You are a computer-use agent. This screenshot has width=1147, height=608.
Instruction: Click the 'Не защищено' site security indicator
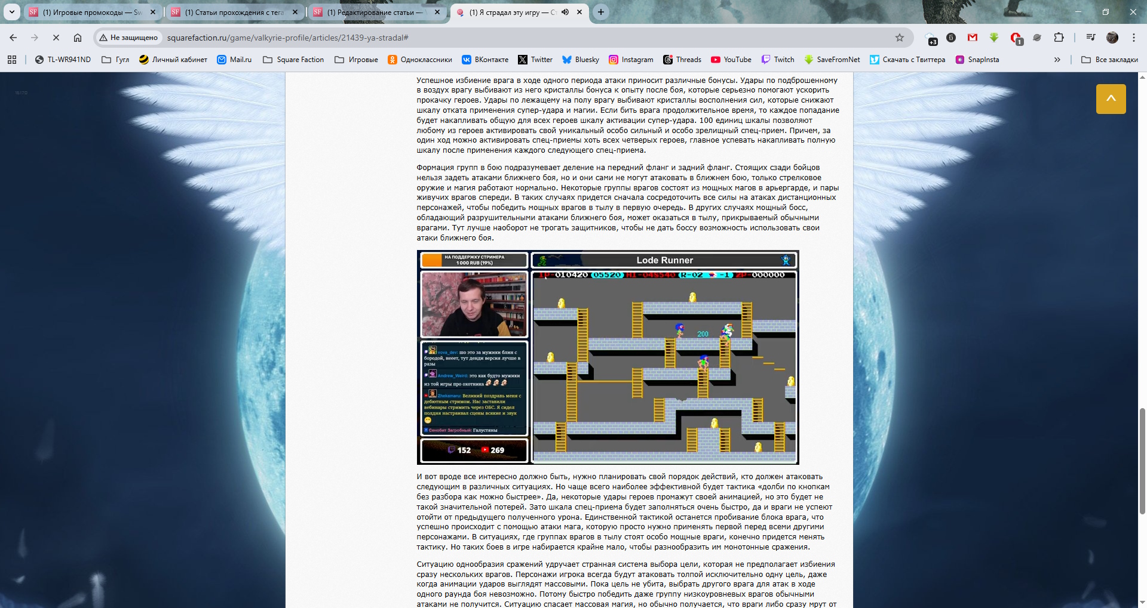pos(128,38)
